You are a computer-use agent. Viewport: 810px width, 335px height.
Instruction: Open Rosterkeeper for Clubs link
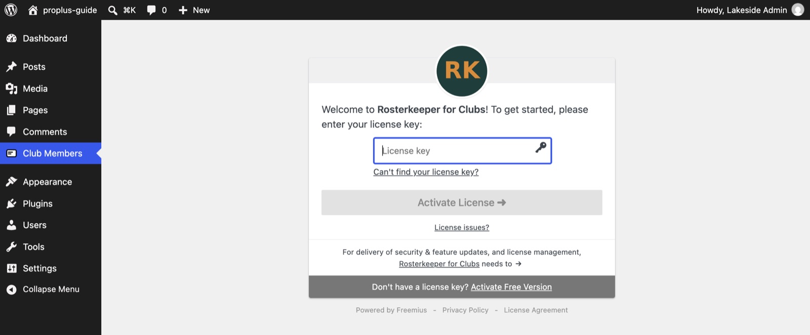click(x=439, y=264)
